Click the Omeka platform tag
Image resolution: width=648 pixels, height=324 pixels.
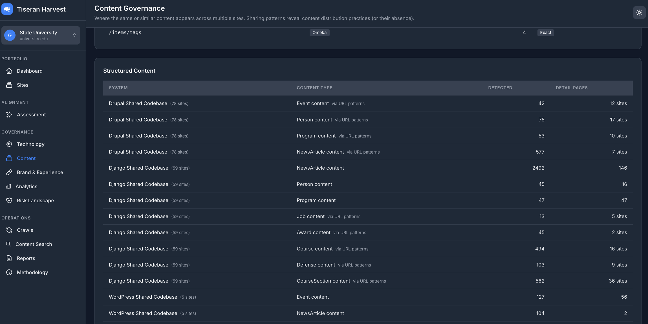pyautogui.click(x=319, y=33)
